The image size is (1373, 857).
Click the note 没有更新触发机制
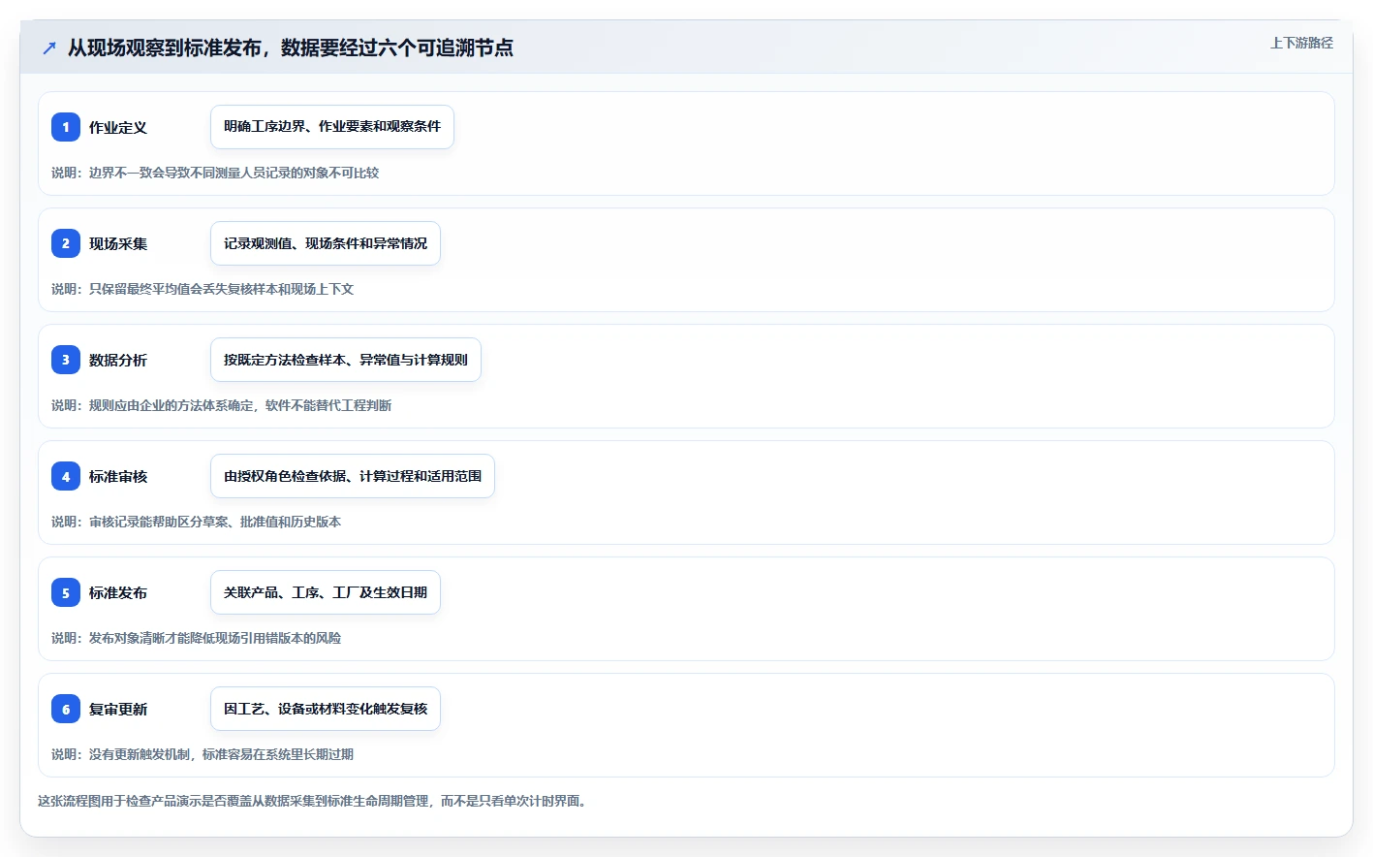tap(203, 754)
